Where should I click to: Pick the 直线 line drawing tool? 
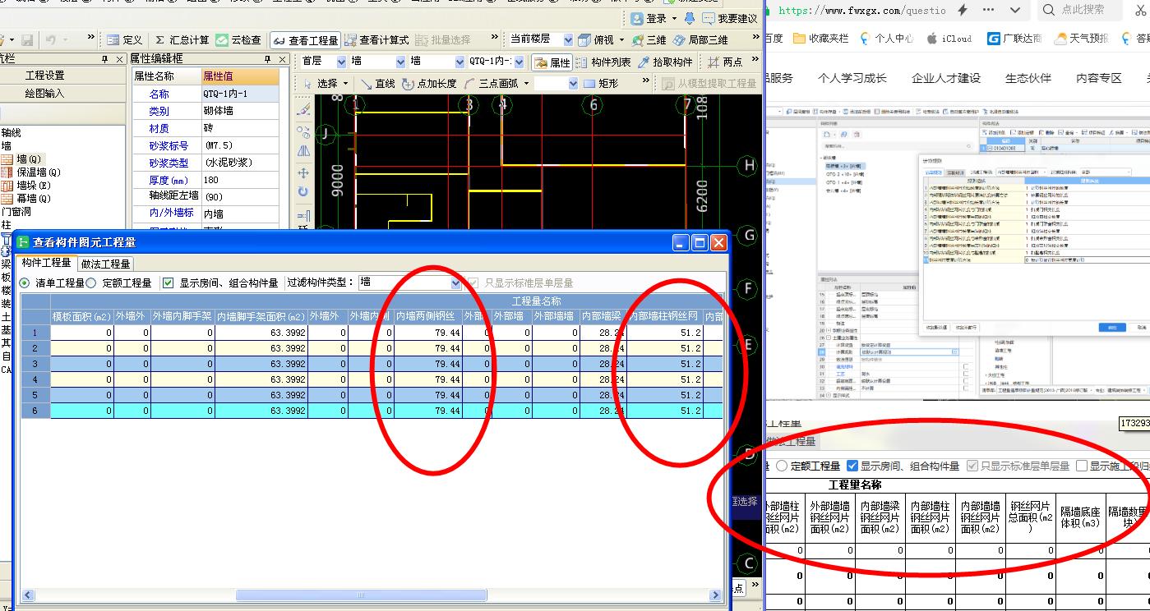tap(378, 83)
